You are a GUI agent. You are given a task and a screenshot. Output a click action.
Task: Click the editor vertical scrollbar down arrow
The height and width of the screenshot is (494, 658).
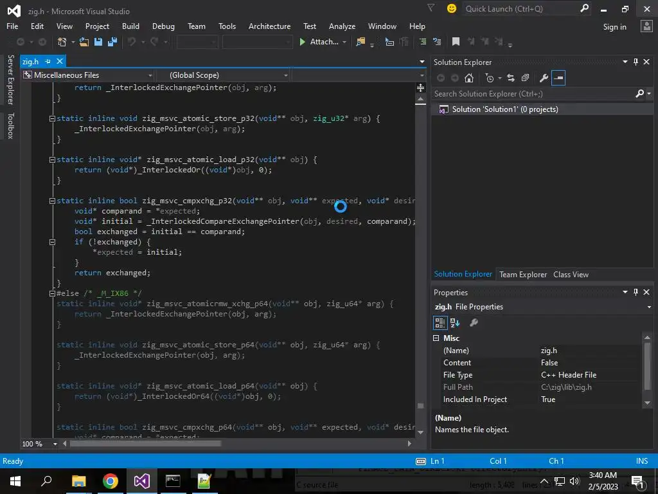(x=420, y=433)
